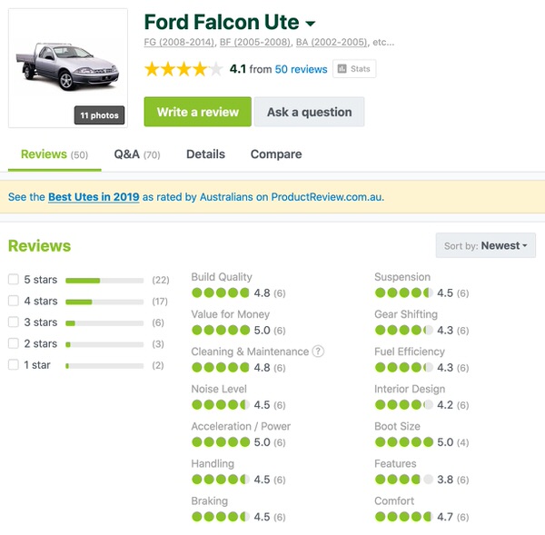Click the Reviews section heading
This screenshot has width=545, height=535.
40,246
